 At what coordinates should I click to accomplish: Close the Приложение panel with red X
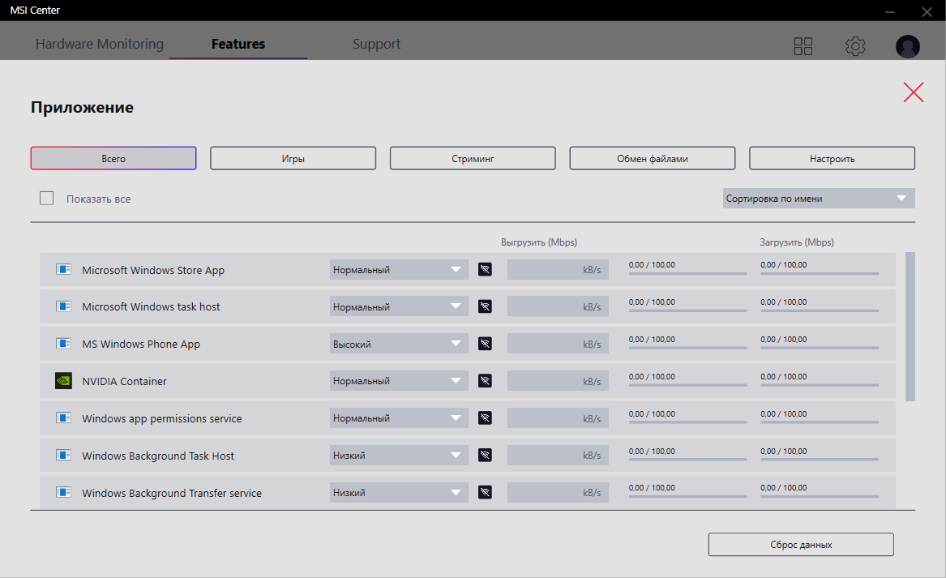point(914,92)
